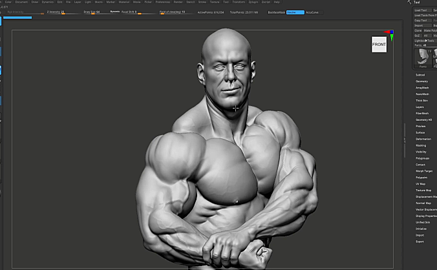The height and width of the screenshot is (270, 437).
Task: Adjust the Z Intensity slider
Action: tap(63, 12)
